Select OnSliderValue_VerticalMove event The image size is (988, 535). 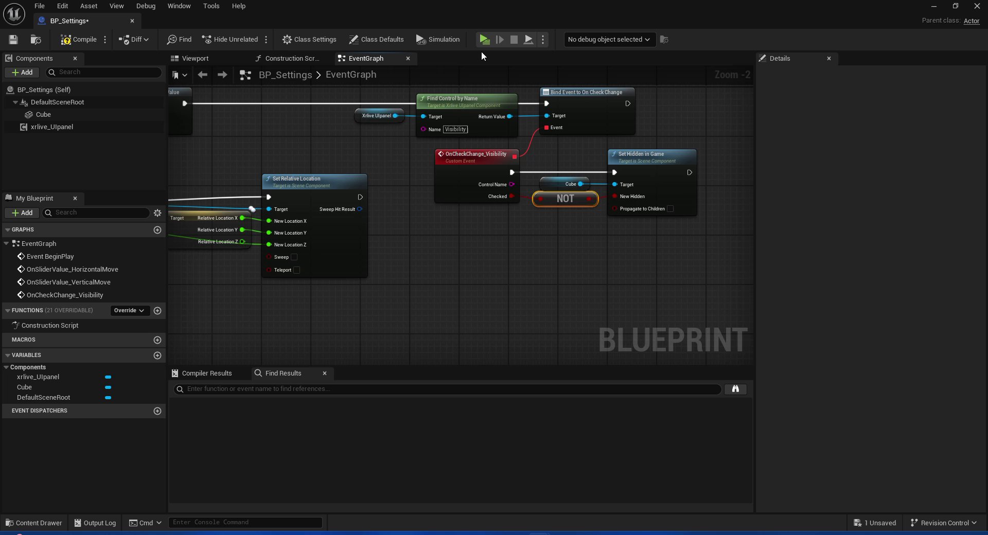(68, 282)
